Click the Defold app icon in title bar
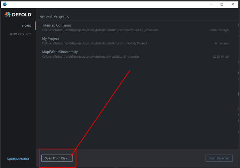The image size is (240, 168). click(x=5, y=4)
